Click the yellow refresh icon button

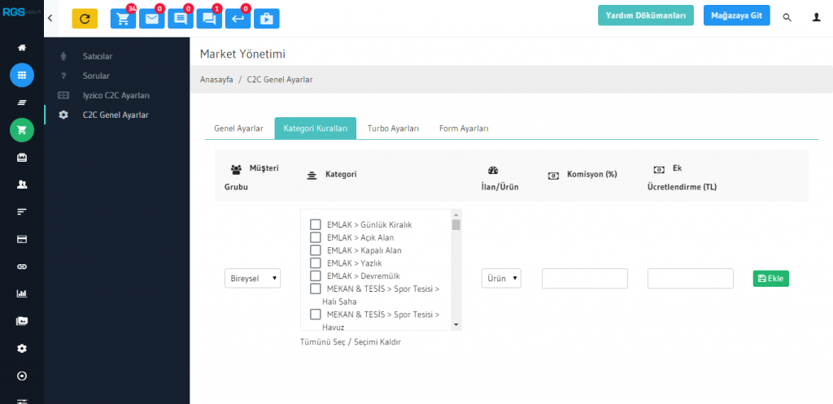(x=85, y=18)
